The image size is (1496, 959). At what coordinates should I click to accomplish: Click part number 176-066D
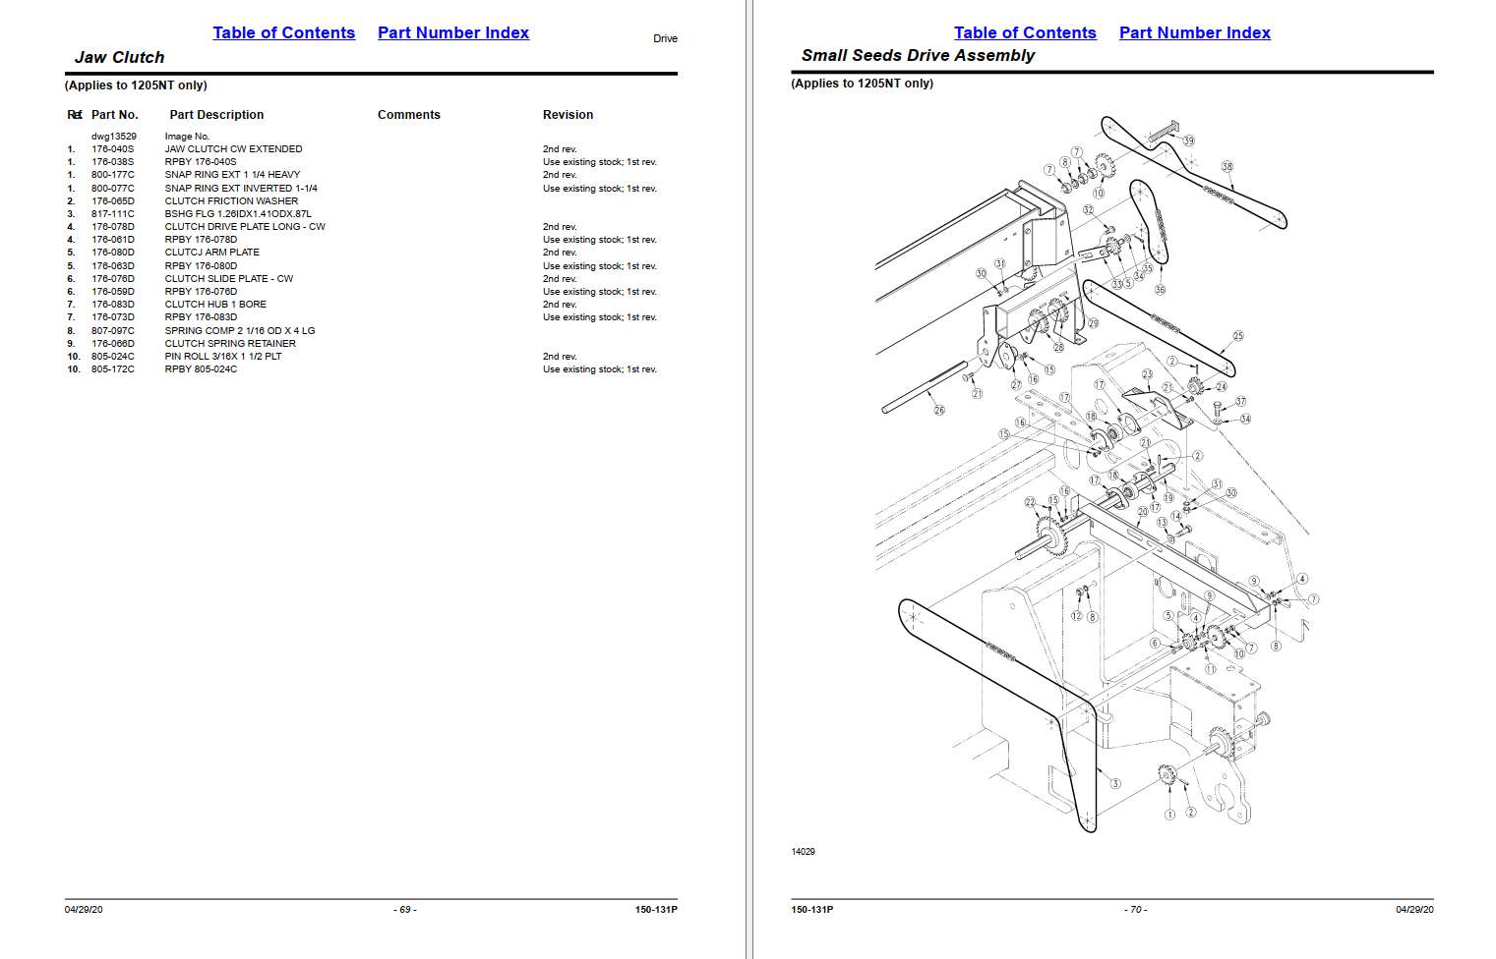(x=113, y=343)
